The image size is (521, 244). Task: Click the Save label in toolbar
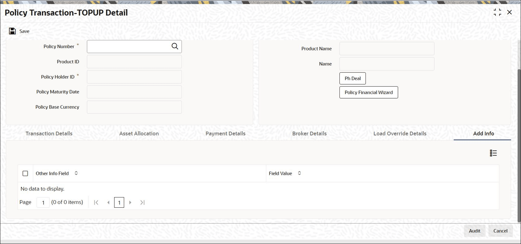(24, 31)
